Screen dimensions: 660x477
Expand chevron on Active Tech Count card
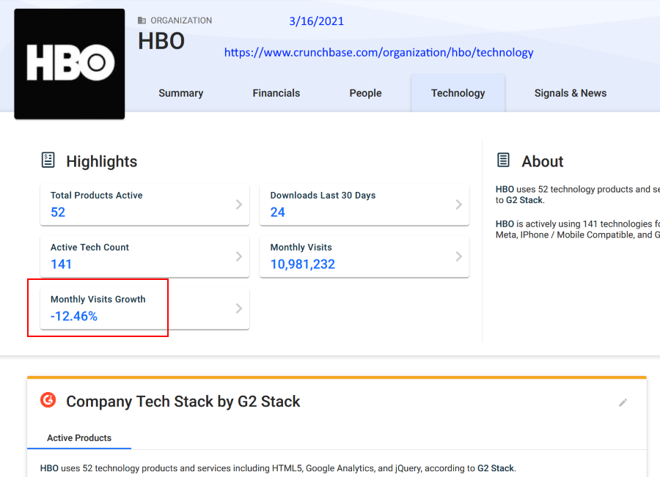point(238,256)
